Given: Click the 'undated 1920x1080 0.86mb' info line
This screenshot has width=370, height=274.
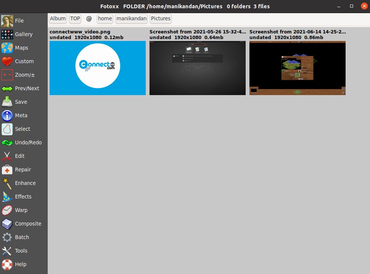Looking at the screenshot, I should [x=287, y=38].
